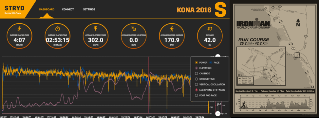Toggle the Elevation series
Screen dimensions: 319x118
pos(196,68)
